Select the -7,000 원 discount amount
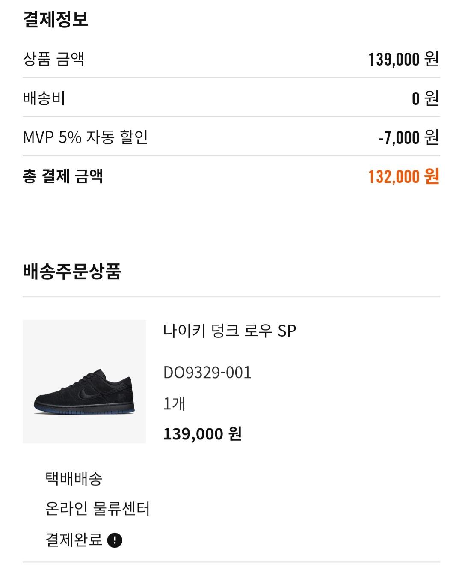The width and height of the screenshot is (462, 567). [x=408, y=137]
